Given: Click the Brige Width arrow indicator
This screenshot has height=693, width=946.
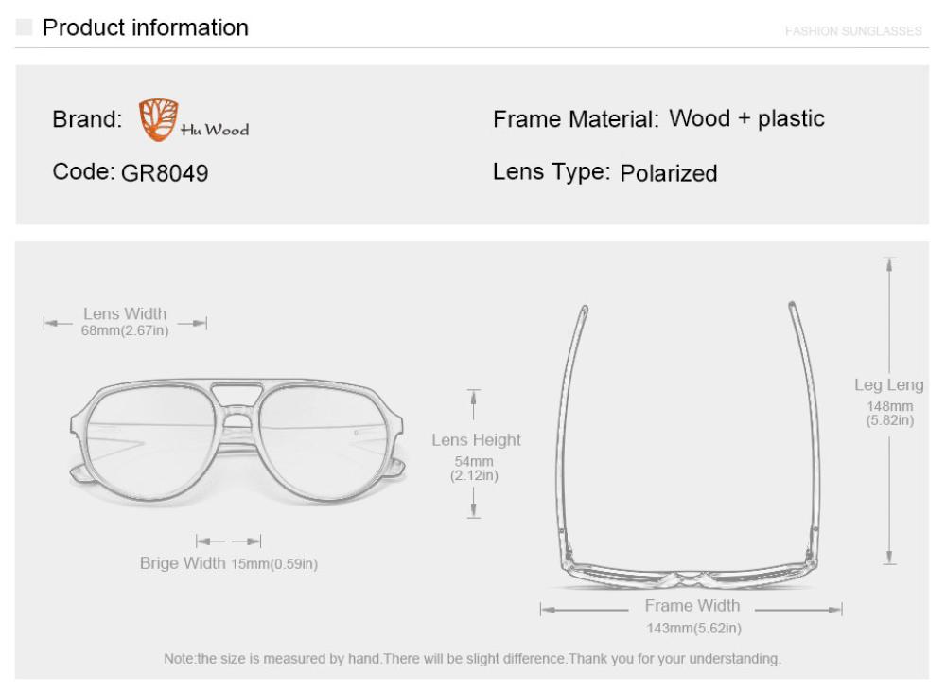Looking at the screenshot, I should point(228,542).
